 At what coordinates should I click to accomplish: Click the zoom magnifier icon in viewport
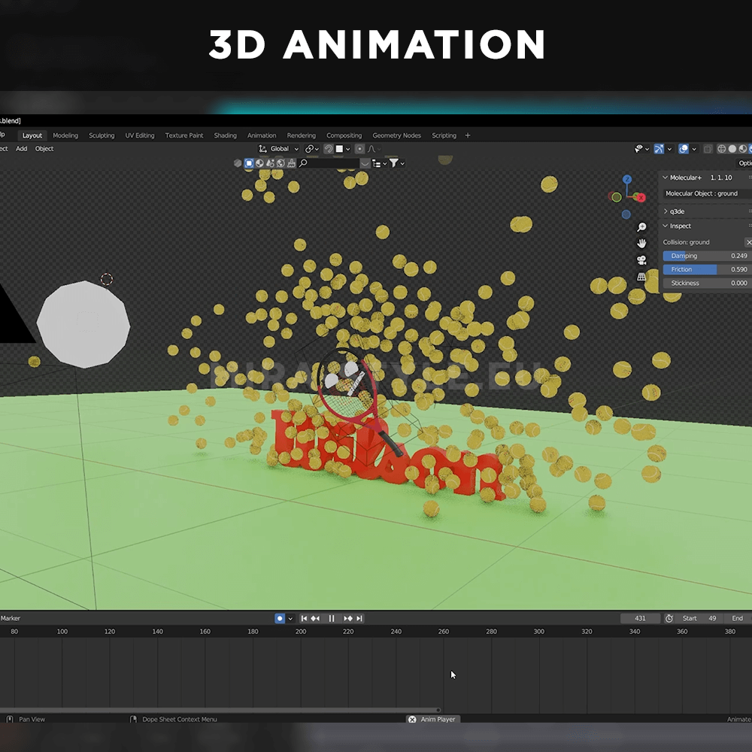click(641, 227)
